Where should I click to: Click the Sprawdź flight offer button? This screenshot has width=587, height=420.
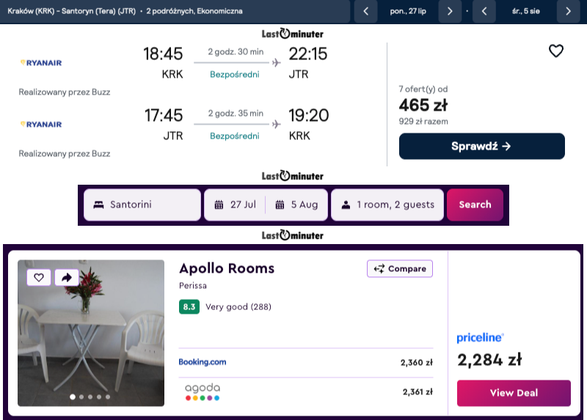481,146
